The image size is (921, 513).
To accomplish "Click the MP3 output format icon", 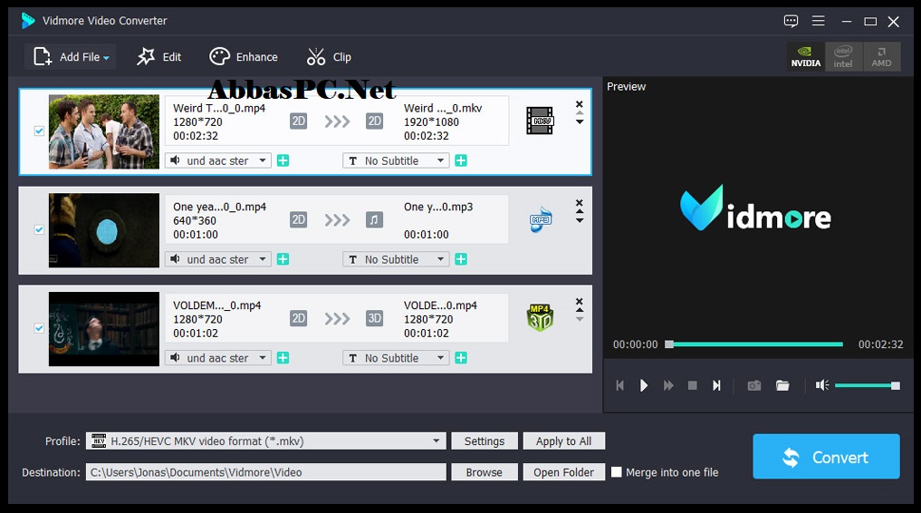I will tap(540, 219).
